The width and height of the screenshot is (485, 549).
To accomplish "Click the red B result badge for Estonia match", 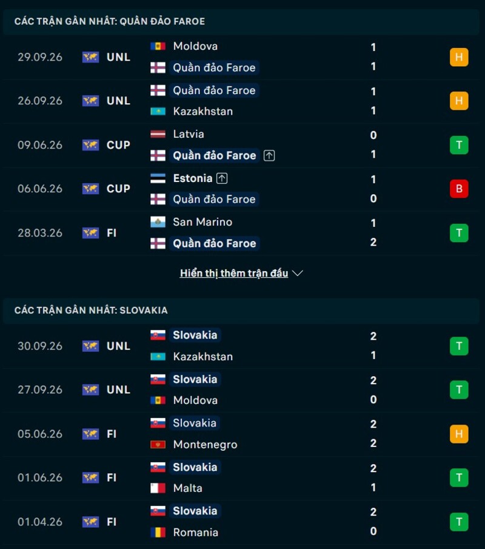I will click(459, 189).
